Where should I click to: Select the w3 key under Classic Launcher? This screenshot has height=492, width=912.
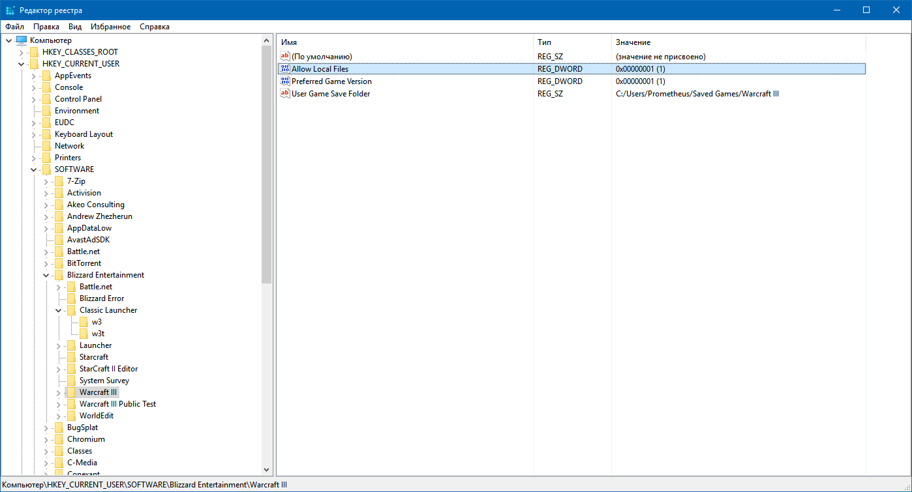(97, 322)
